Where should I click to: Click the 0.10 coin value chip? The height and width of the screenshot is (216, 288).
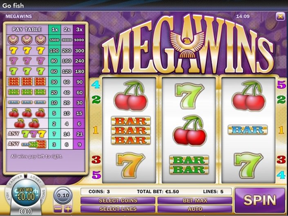click(x=63, y=196)
